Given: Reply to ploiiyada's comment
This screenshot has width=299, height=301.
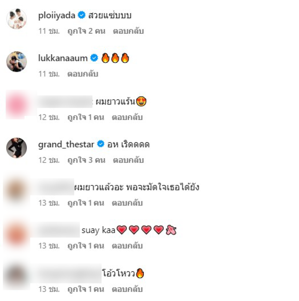Looking at the screenshot, I should [x=129, y=31].
